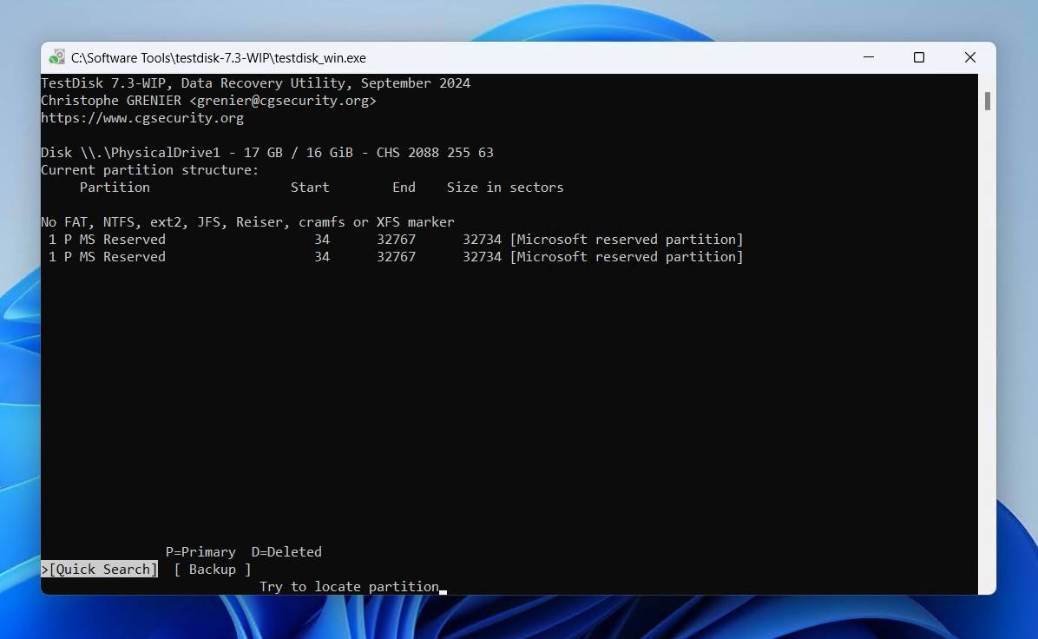Click the 'Try to locate partition' hint

point(349,587)
